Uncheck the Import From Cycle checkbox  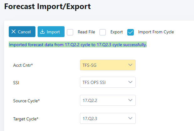click(131, 32)
